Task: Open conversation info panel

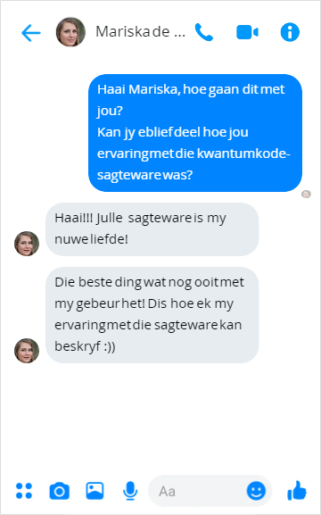Action: [x=290, y=32]
